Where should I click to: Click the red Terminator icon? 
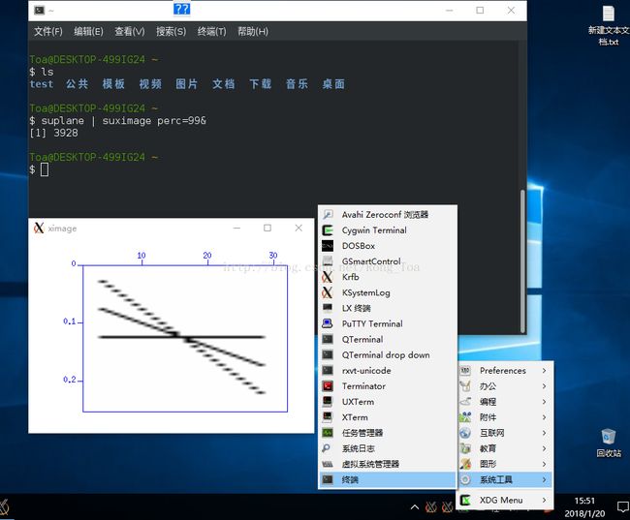(x=328, y=385)
